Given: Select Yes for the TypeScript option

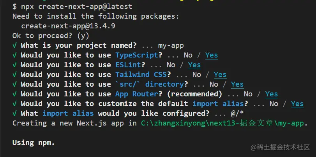Looking at the screenshot, I should coord(212,55).
